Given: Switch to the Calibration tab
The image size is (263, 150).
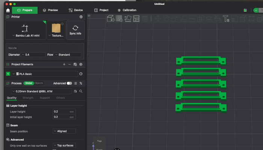Looking at the screenshot, I should pyautogui.click(x=127, y=10).
